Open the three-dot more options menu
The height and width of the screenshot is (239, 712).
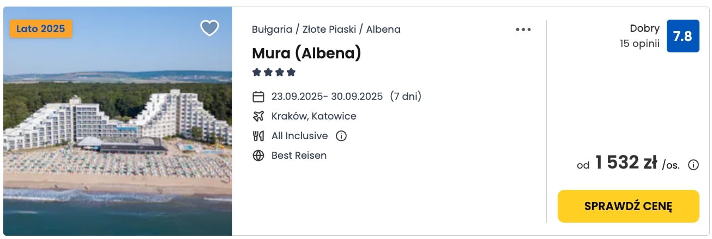[x=523, y=29]
